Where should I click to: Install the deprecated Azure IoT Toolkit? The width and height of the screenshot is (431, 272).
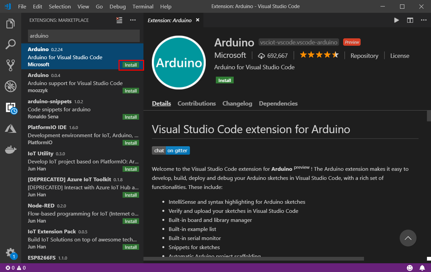131,195
